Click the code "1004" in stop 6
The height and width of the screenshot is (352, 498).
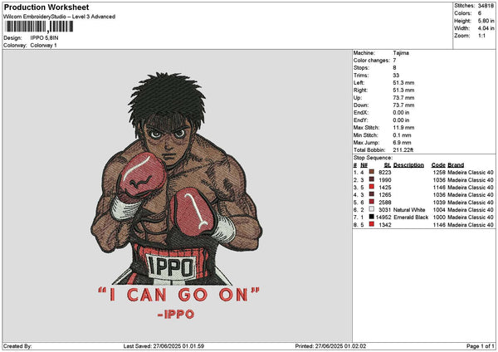pos(439,210)
